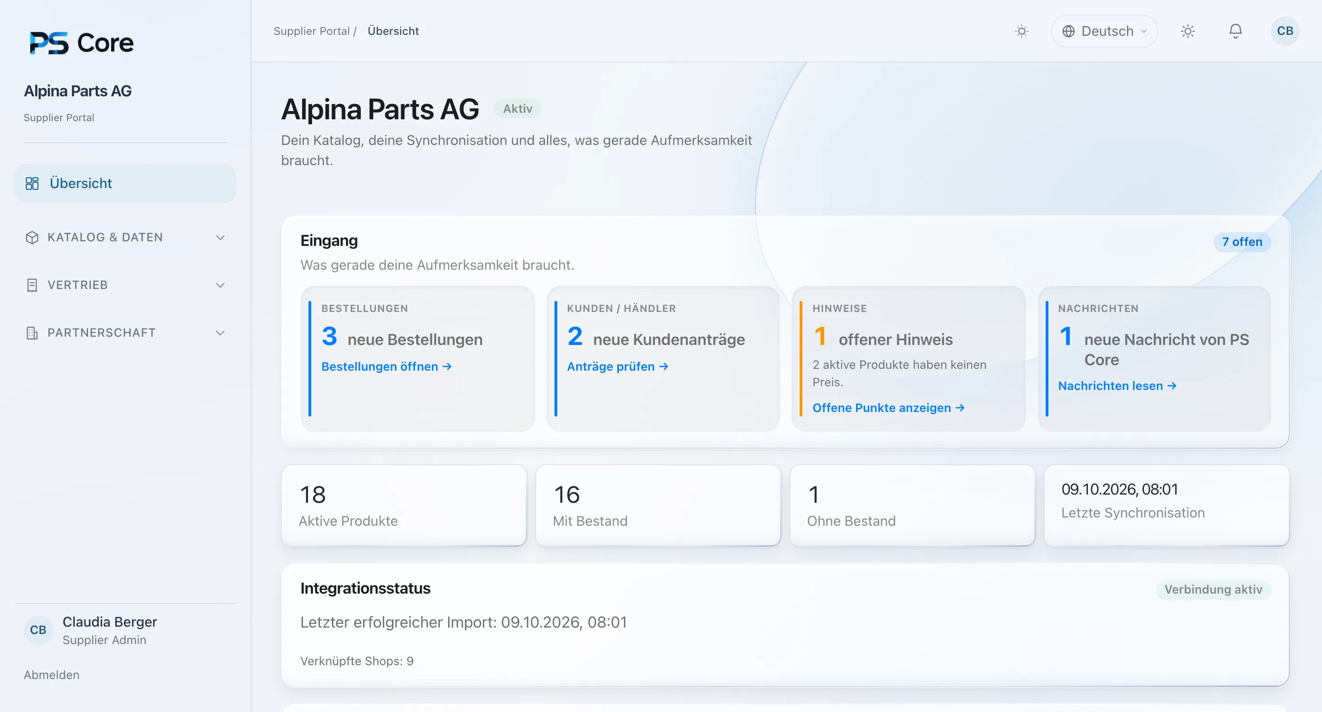Image resolution: width=1322 pixels, height=712 pixels.
Task: Click the sun icon next to the bell
Action: [1188, 31]
